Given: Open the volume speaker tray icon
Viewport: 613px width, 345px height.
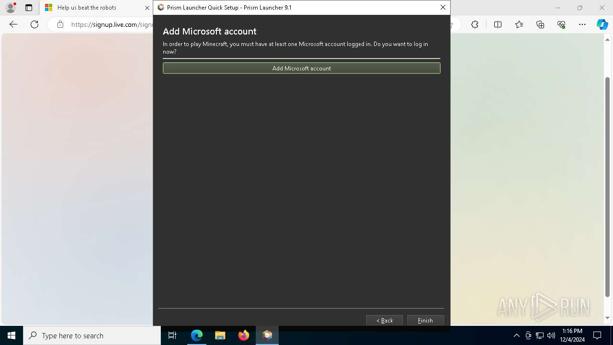Looking at the screenshot, I should pos(551,335).
